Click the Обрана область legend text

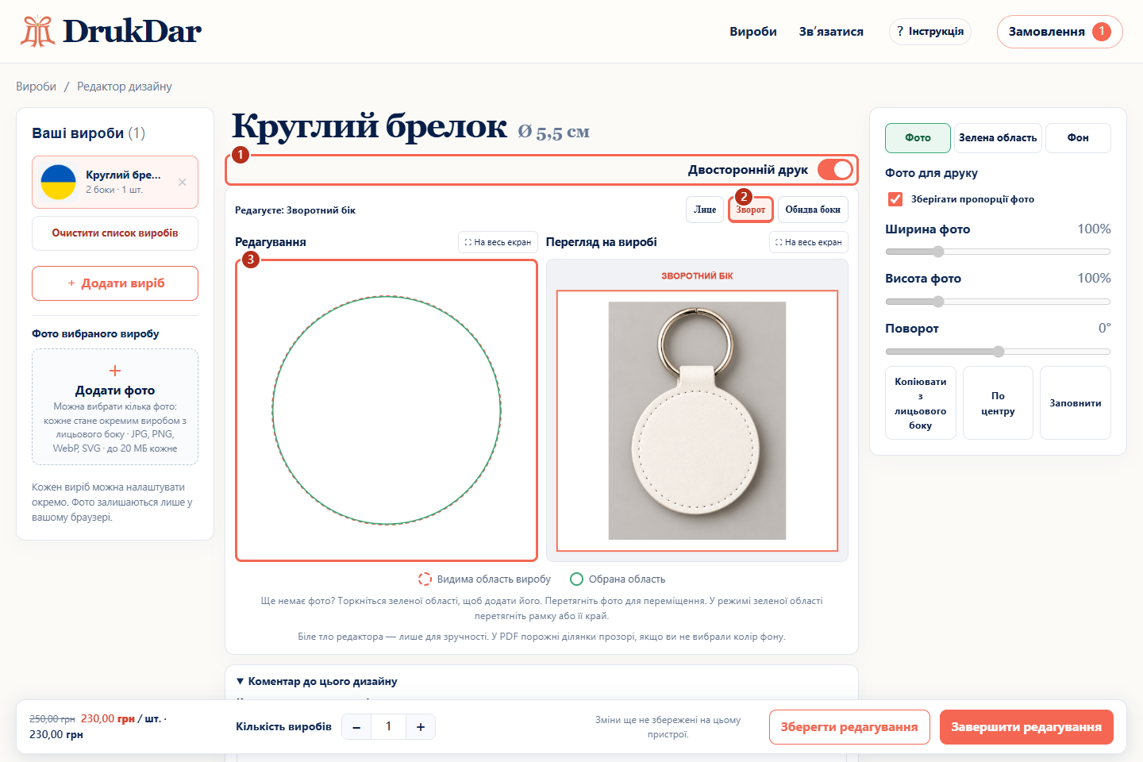click(x=627, y=579)
